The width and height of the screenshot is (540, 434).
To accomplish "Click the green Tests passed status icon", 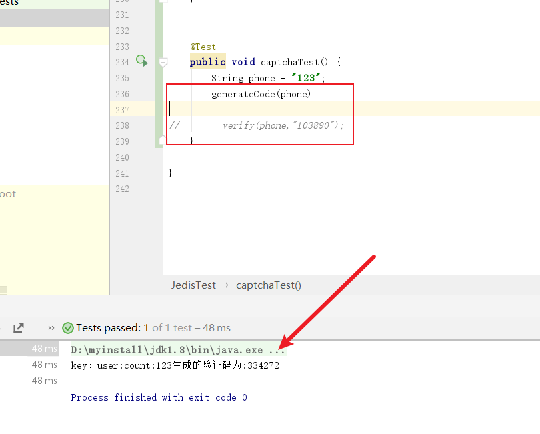I will [x=68, y=328].
